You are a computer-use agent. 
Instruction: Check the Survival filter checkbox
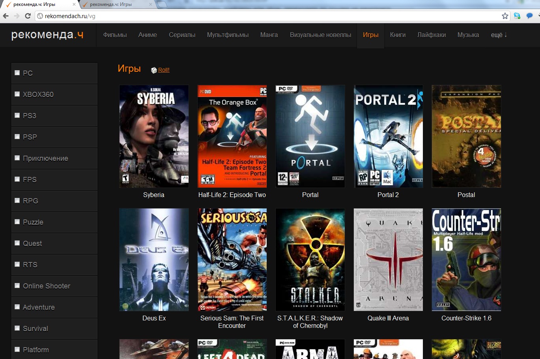click(17, 328)
